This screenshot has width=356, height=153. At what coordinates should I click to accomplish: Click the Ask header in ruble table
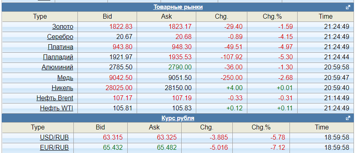154,127
